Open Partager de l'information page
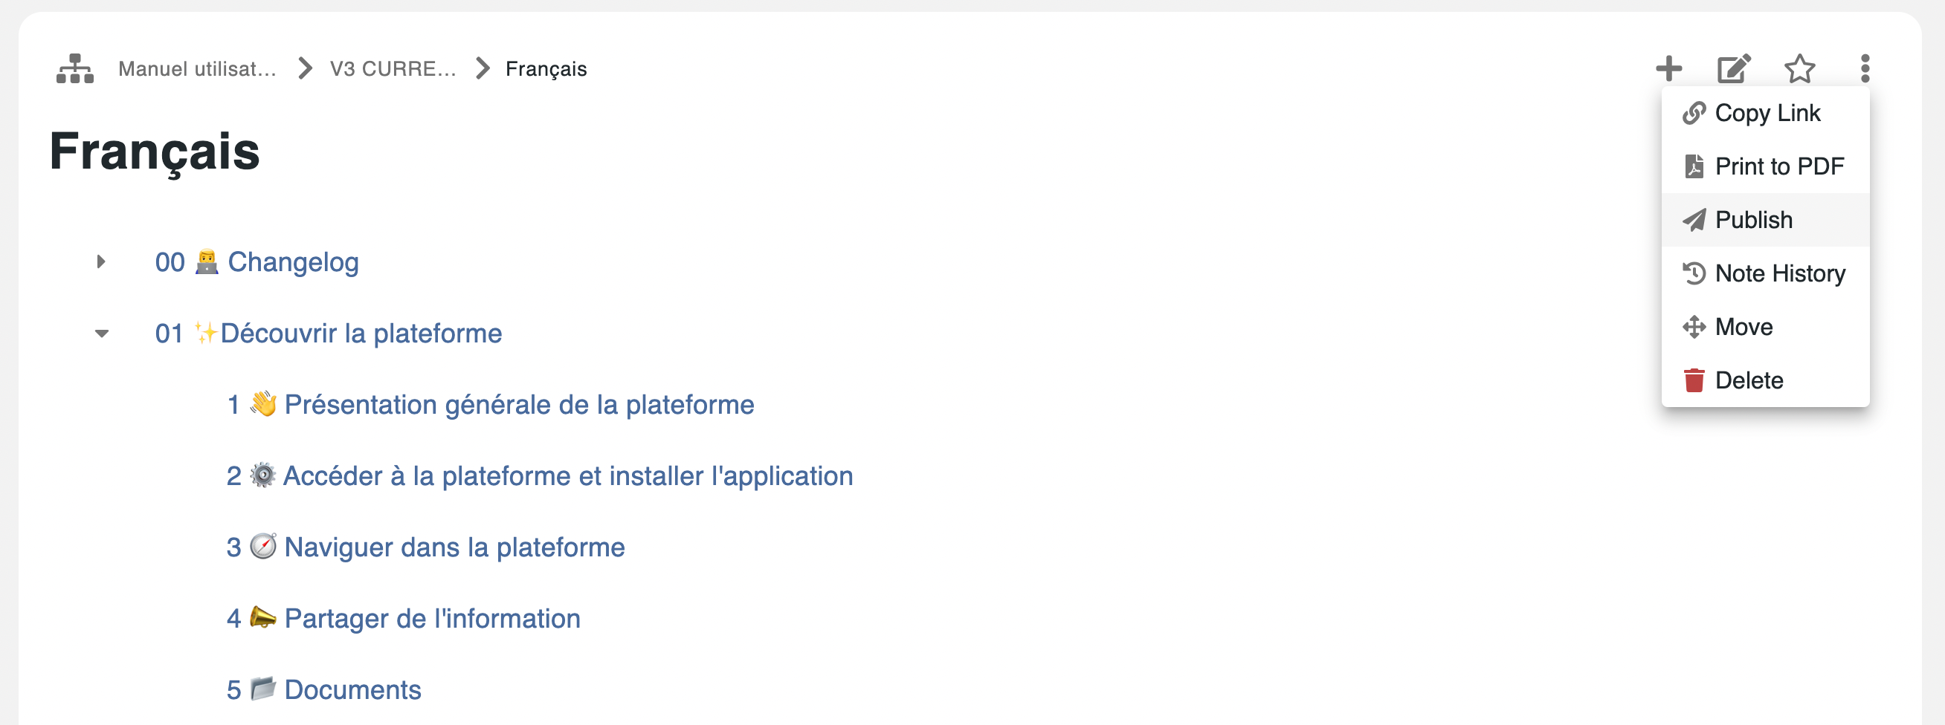The height and width of the screenshot is (725, 1945). [x=432, y=619]
